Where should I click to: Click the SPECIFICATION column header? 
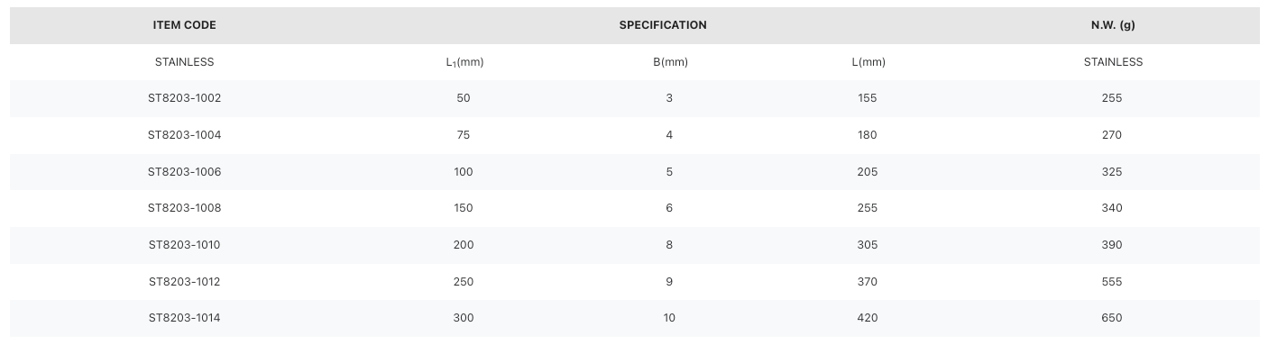[x=663, y=25]
